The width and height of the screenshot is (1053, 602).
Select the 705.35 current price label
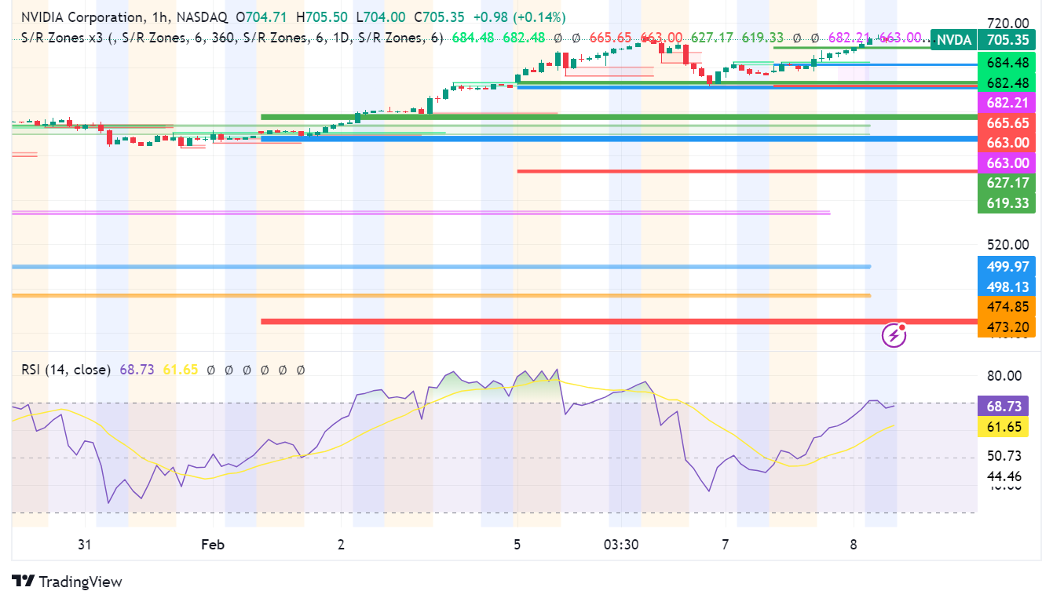(1007, 39)
